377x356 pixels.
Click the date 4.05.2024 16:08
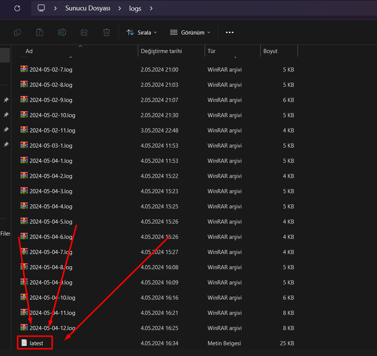pyautogui.click(x=159, y=267)
